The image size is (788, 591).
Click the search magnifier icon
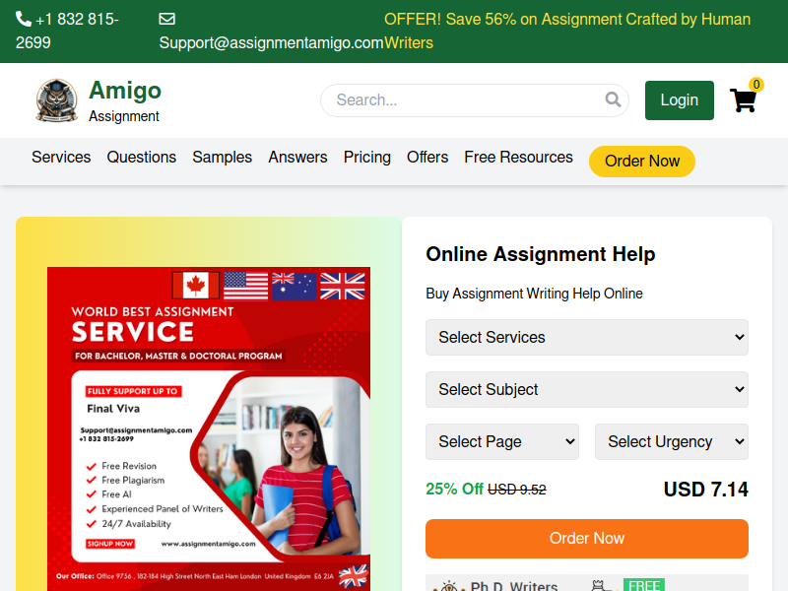click(x=613, y=99)
